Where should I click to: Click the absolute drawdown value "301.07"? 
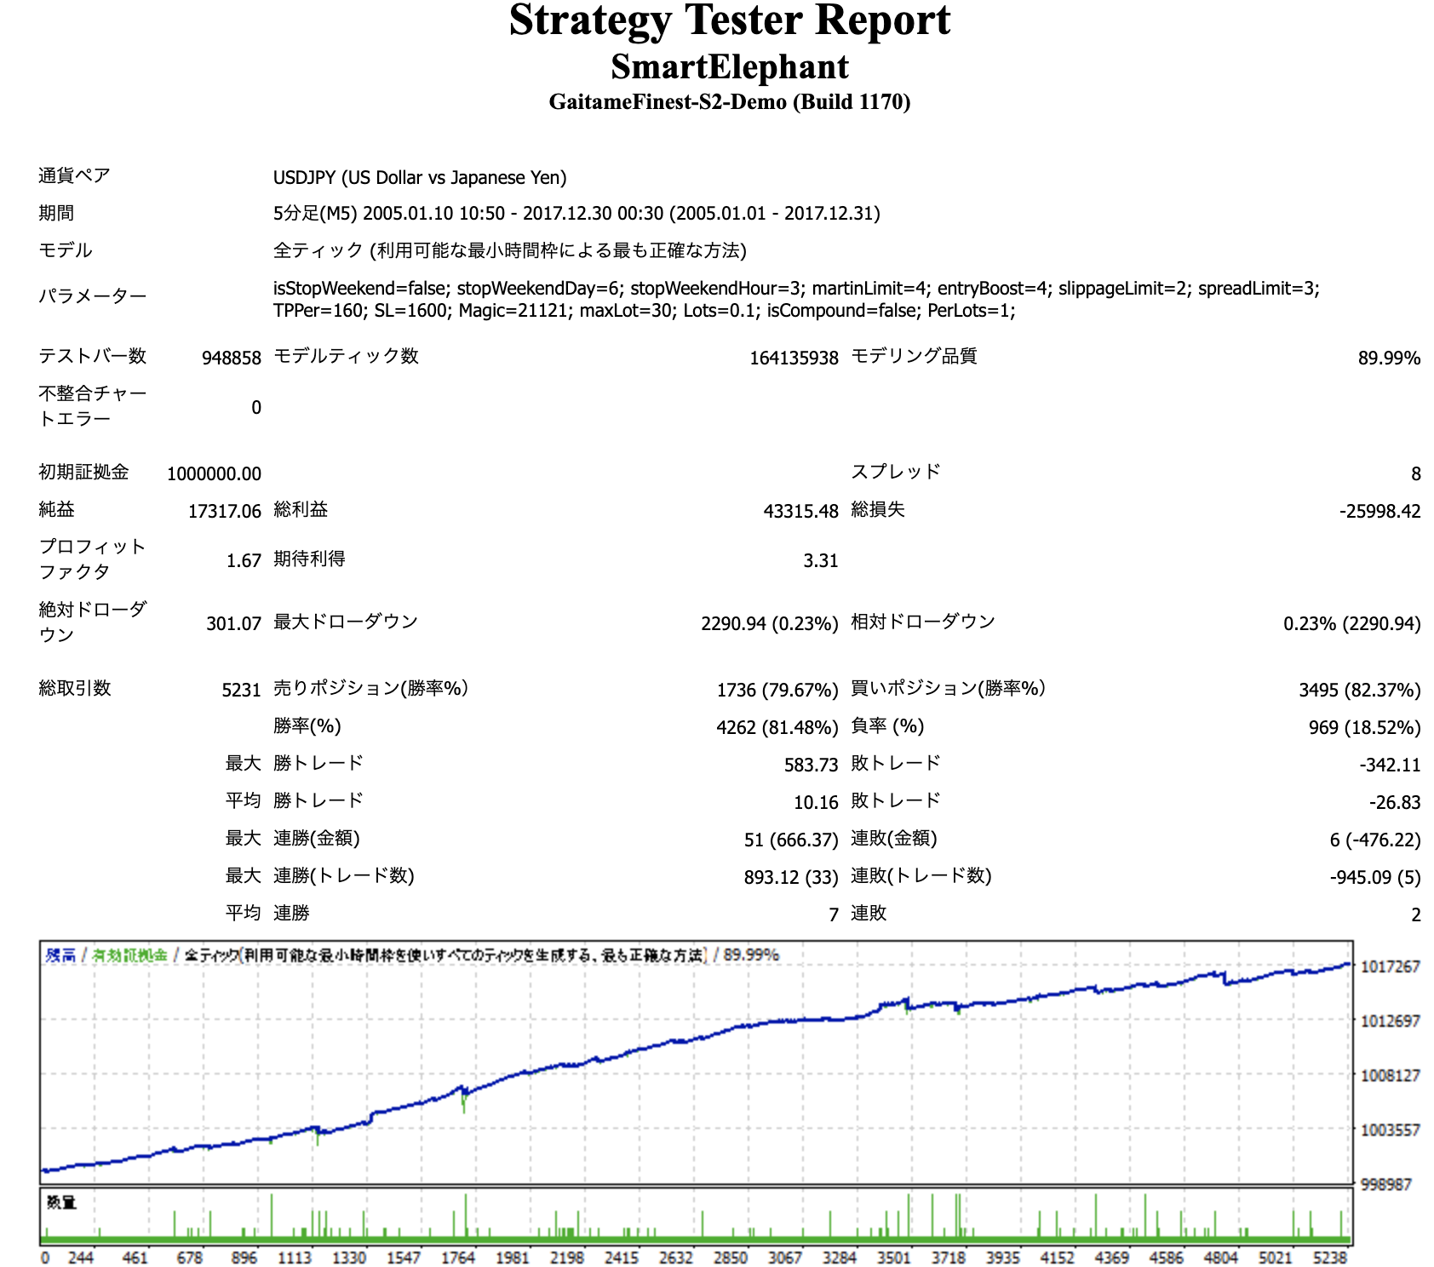click(233, 623)
